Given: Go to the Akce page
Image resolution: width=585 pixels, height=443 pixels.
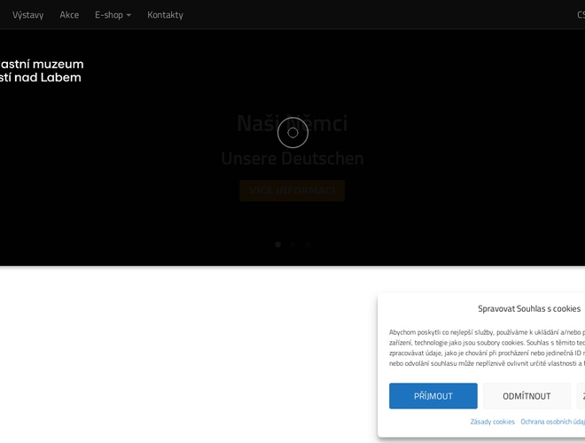Looking at the screenshot, I should 69,15.
